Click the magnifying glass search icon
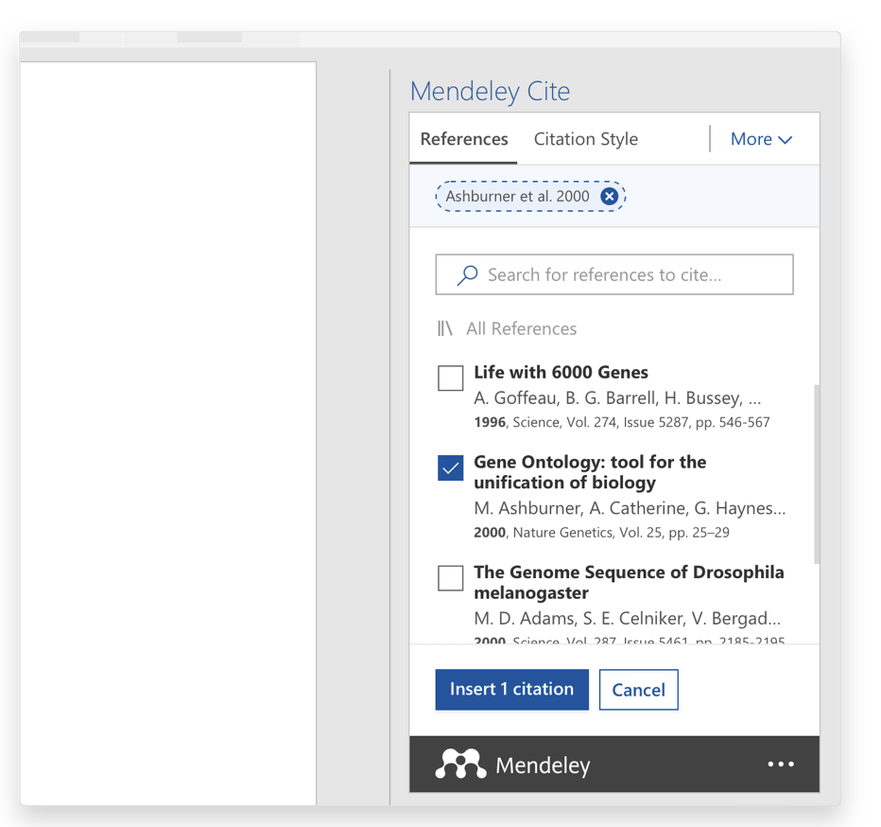Viewport: 881px width, 827px height. coord(467,275)
